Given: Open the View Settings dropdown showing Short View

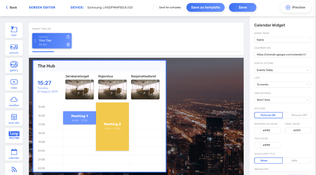Looking at the screenshot, I should [x=282, y=100].
